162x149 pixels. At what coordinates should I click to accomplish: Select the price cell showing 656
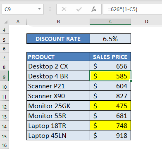[x=110, y=66]
